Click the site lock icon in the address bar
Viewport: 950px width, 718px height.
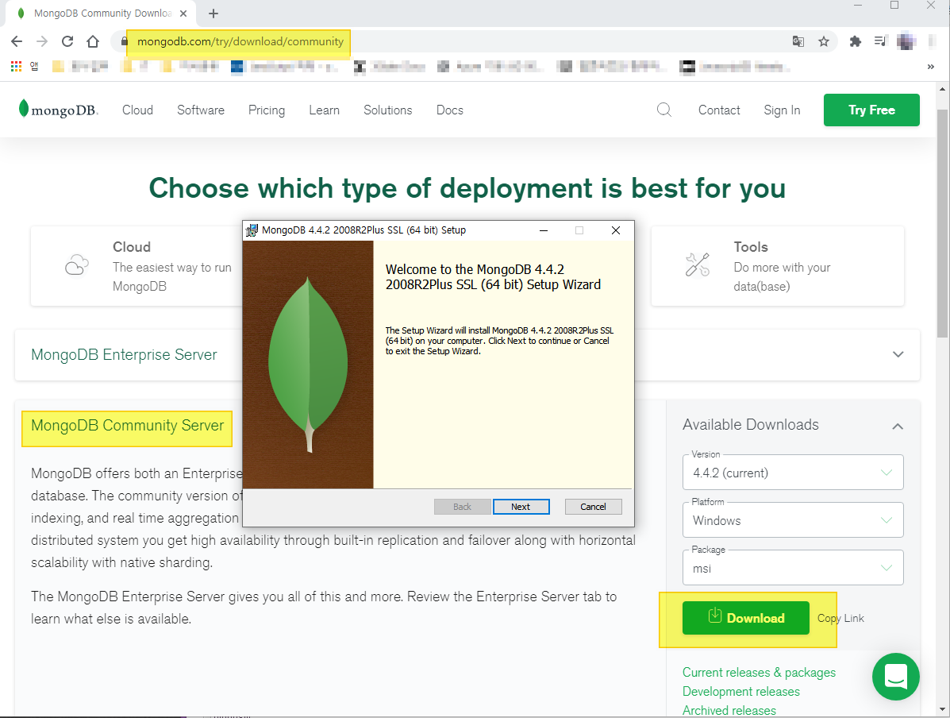click(x=124, y=41)
